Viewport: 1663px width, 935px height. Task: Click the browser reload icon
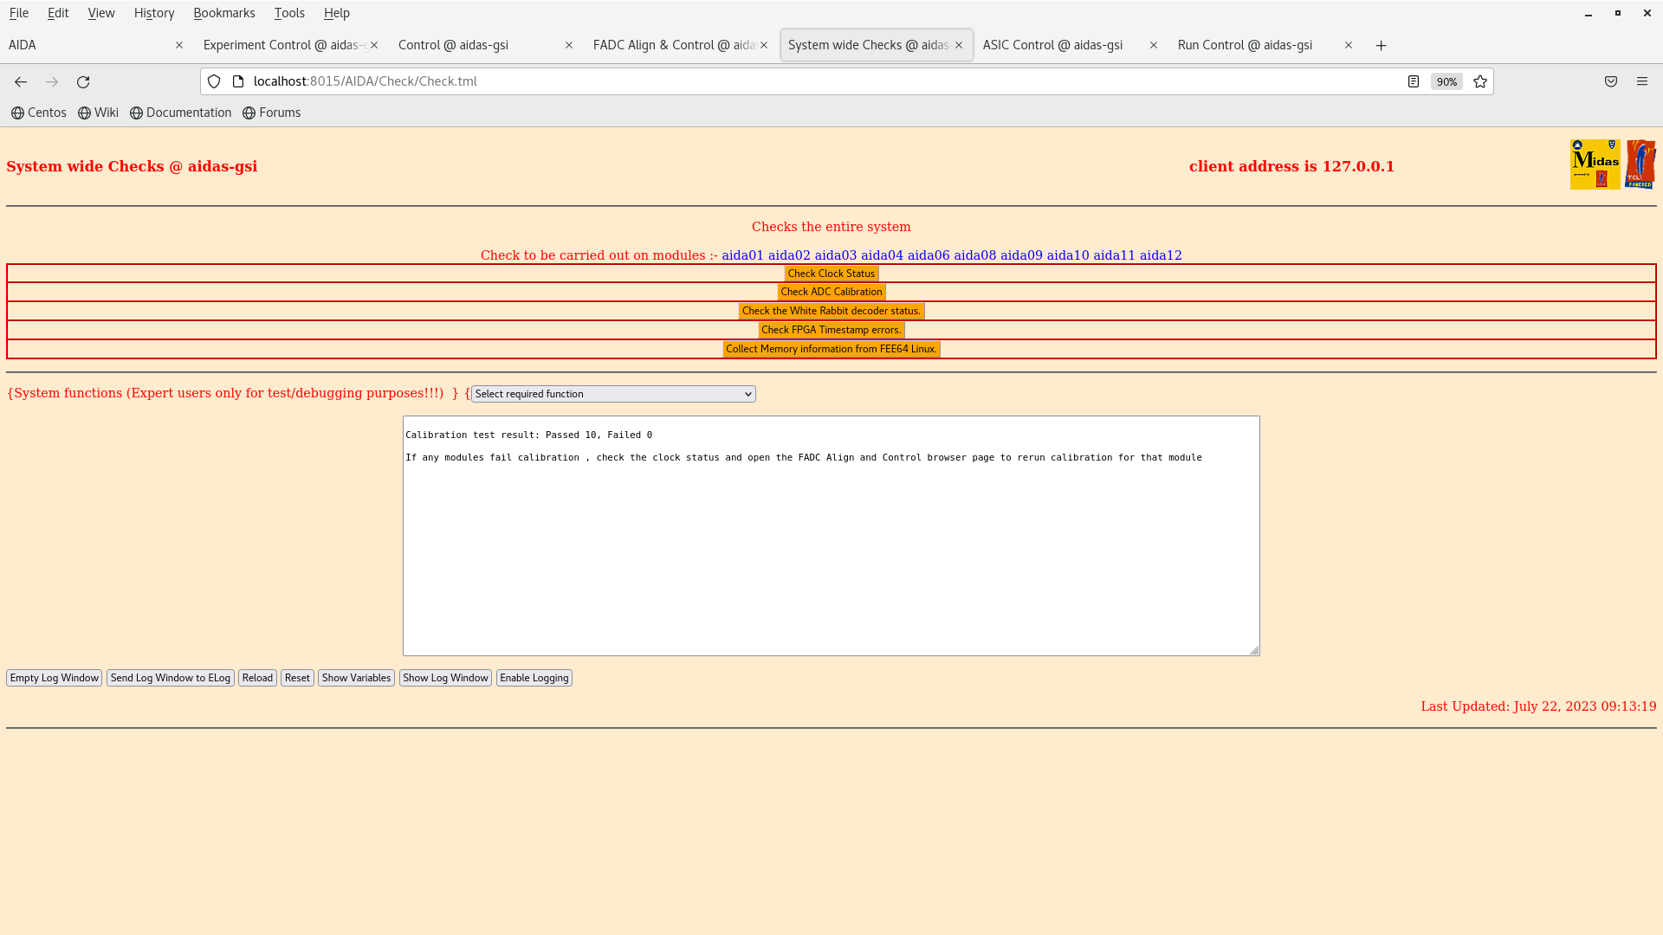[83, 81]
